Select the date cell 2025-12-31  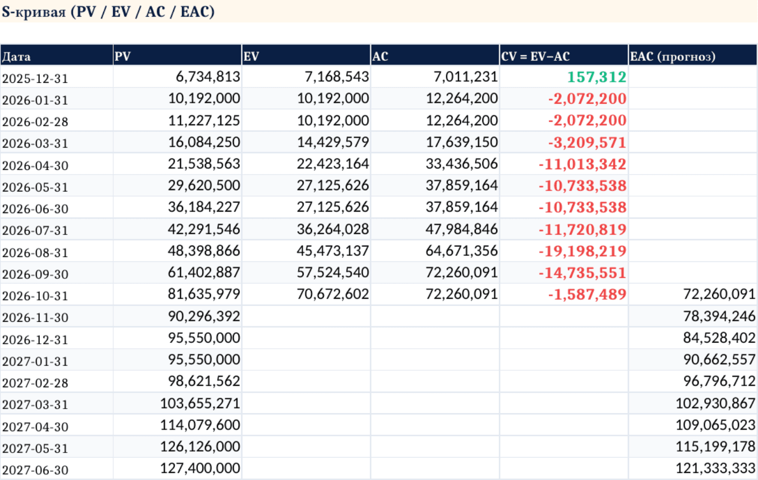[x=35, y=78]
